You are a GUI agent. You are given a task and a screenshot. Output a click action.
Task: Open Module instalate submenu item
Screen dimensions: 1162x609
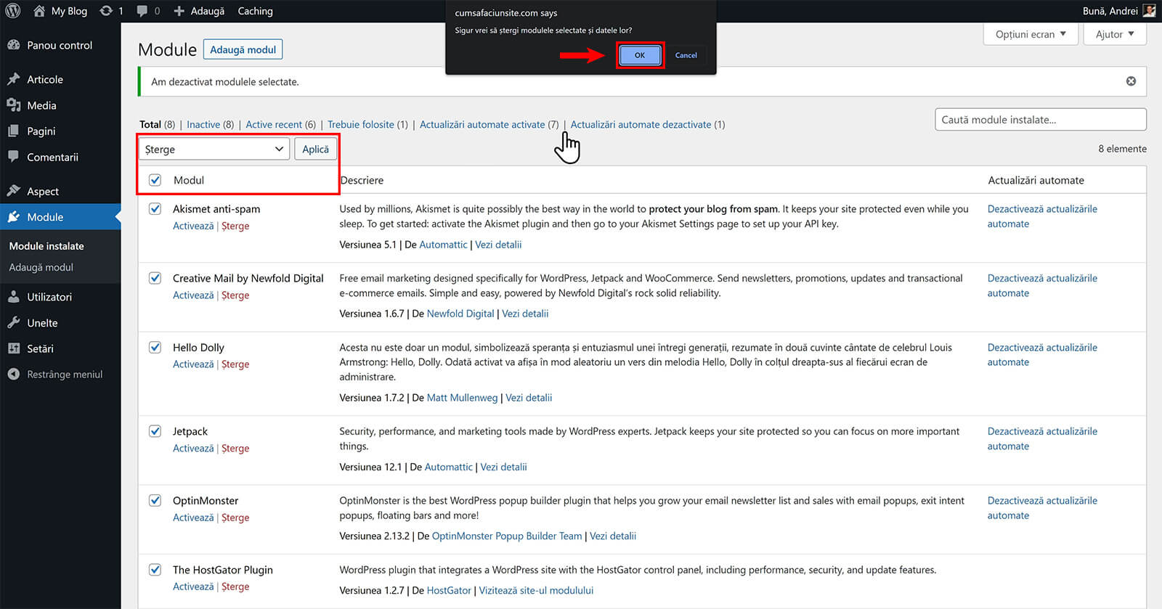pos(46,246)
